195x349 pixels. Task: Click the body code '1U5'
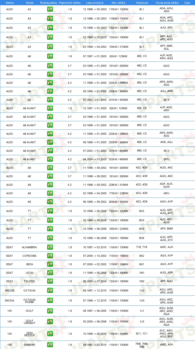pos(142,300)
